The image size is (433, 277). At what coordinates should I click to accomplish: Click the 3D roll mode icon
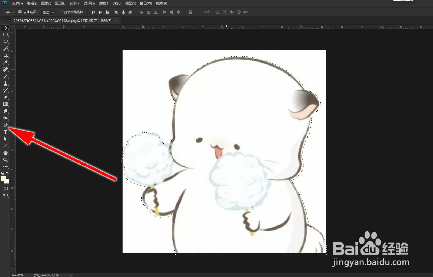pyautogui.click(x=225, y=12)
